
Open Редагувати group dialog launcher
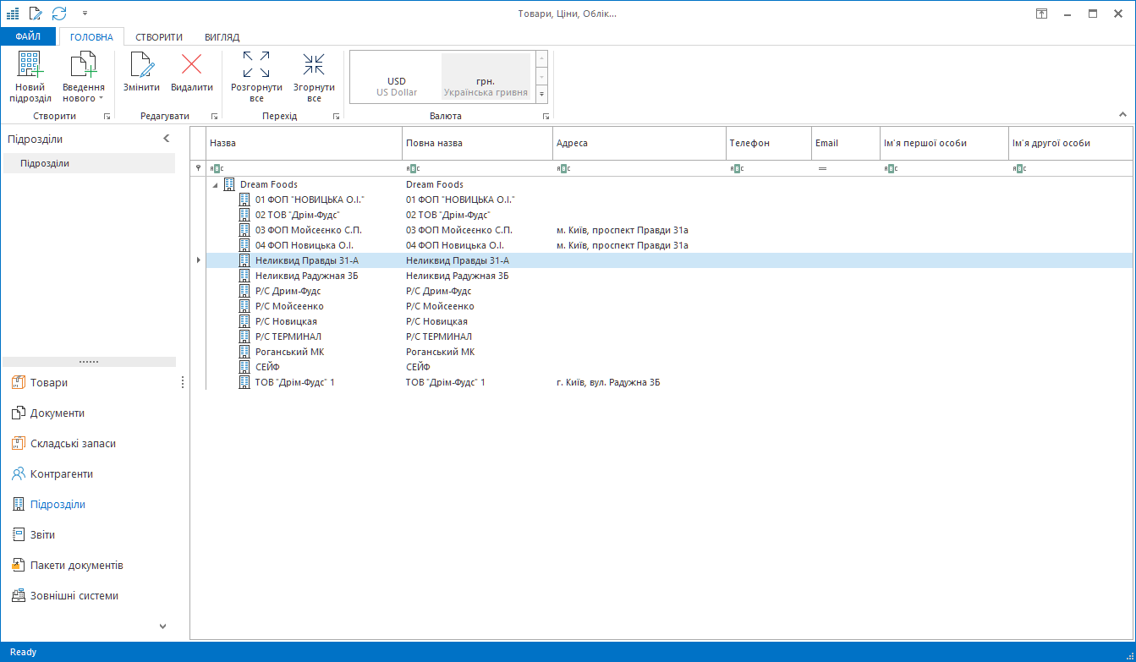[x=214, y=117]
